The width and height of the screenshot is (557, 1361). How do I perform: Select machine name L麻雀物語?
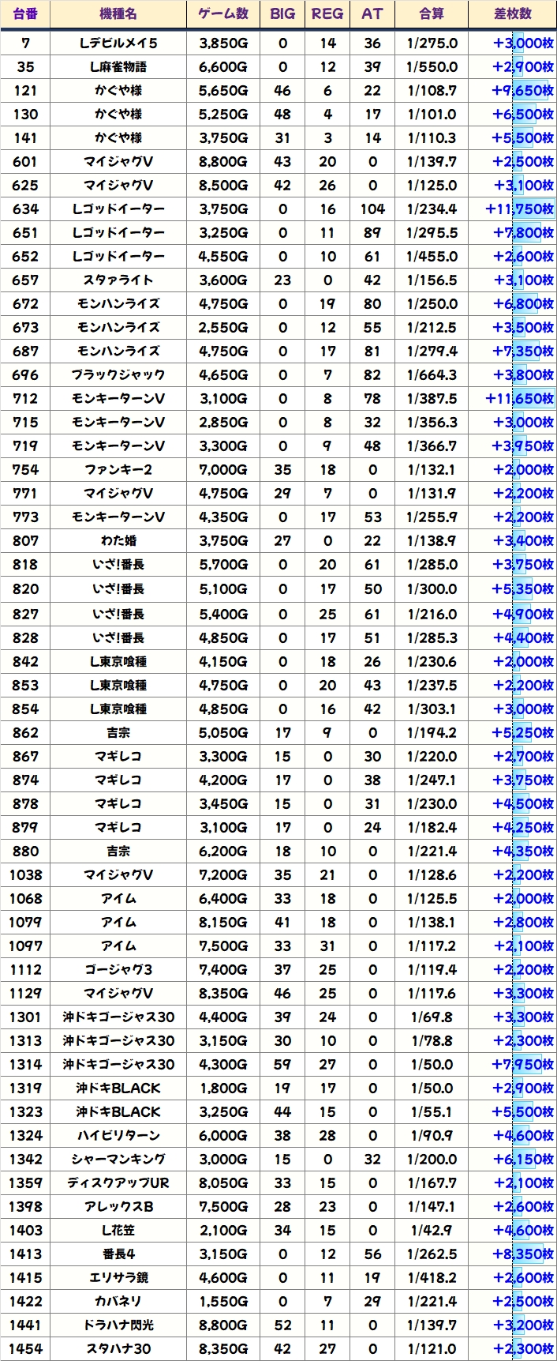(118, 67)
